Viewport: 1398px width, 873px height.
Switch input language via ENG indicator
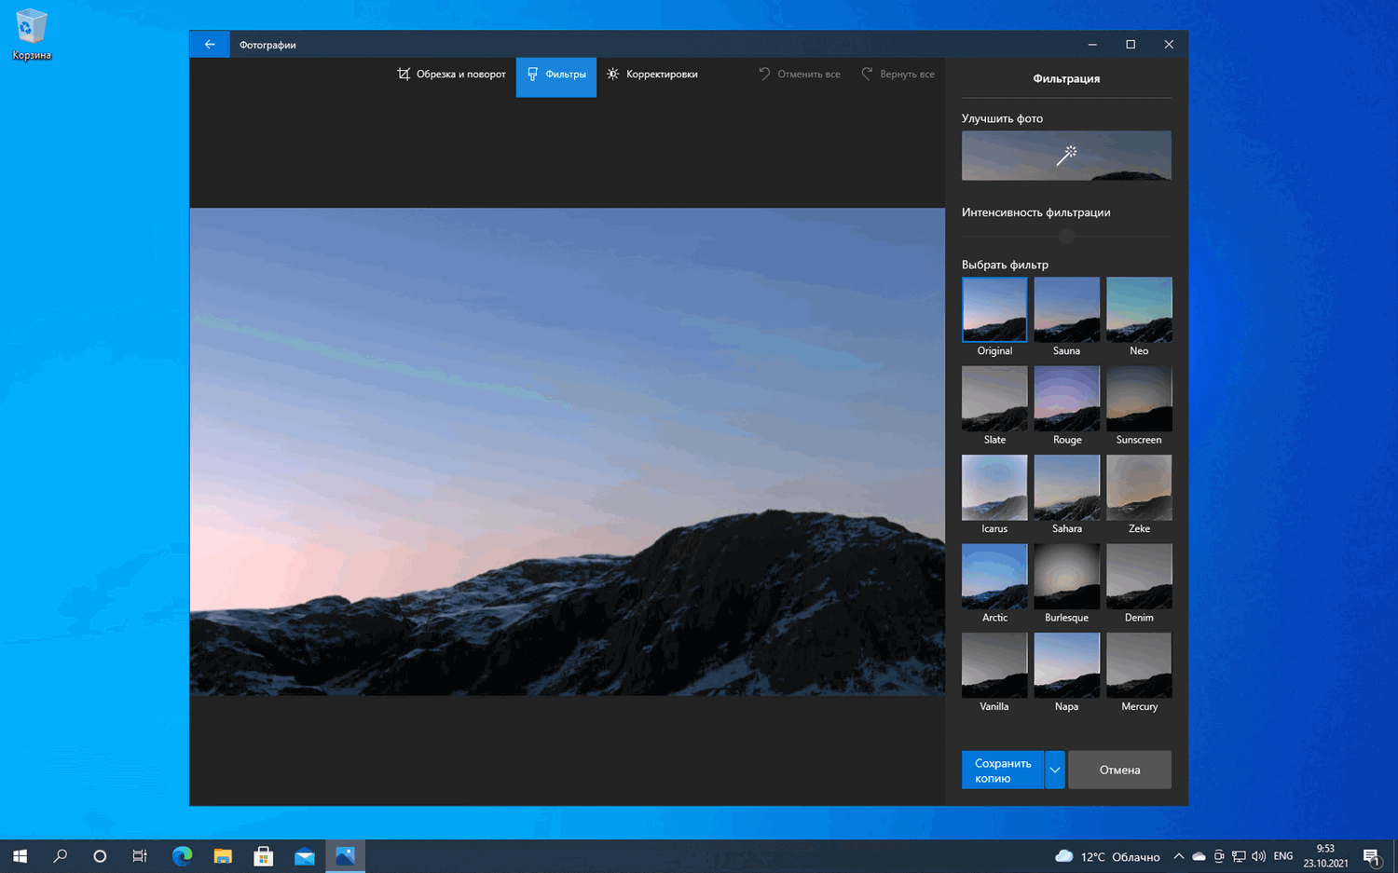1283,856
